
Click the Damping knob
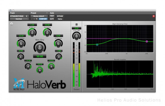point(47,32)
